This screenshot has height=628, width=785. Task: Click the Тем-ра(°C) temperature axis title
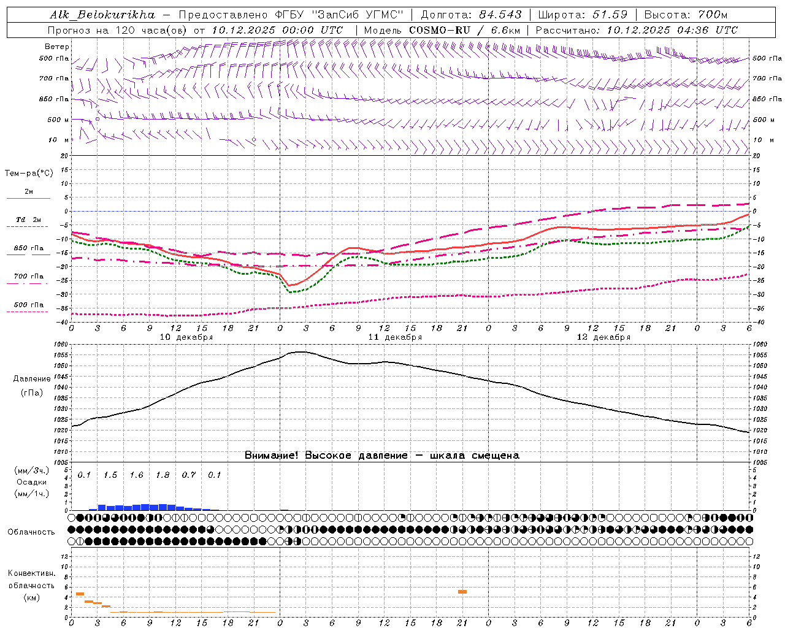(x=29, y=174)
